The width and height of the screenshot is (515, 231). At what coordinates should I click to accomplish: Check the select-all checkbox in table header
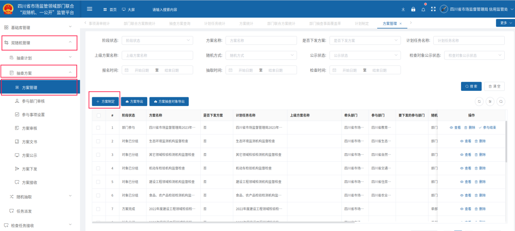(x=98, y=115)
